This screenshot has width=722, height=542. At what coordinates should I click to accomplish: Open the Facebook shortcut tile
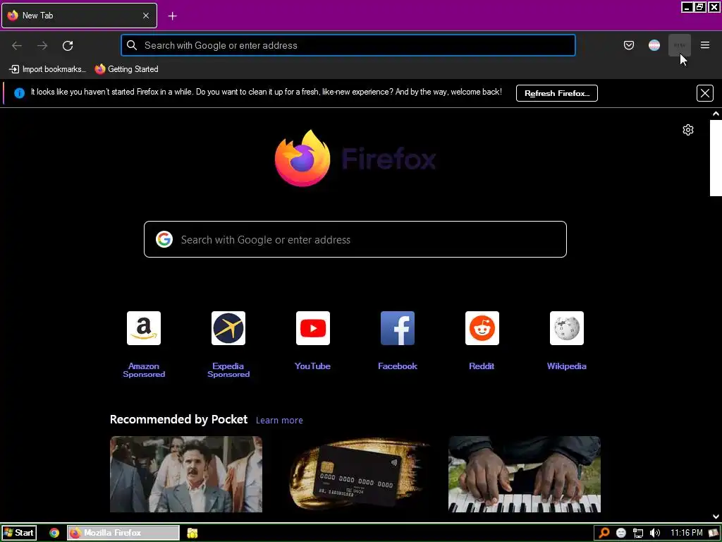click(x=398, y=328)
